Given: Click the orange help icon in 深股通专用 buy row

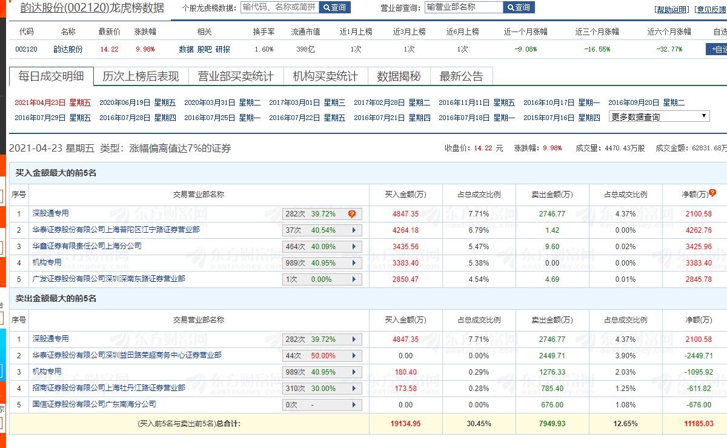Looking at the screenshot, I should pyautogui.click(x=351, y=214).
